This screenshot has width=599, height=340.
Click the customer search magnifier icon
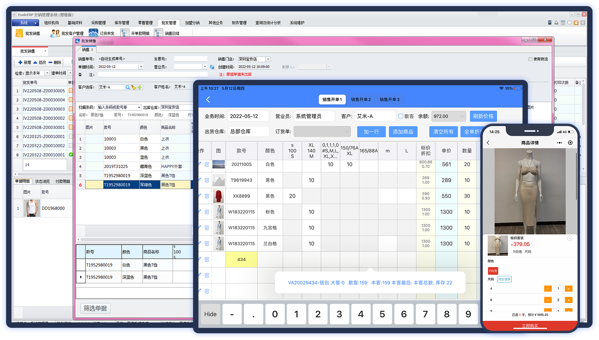click(128, 87)
